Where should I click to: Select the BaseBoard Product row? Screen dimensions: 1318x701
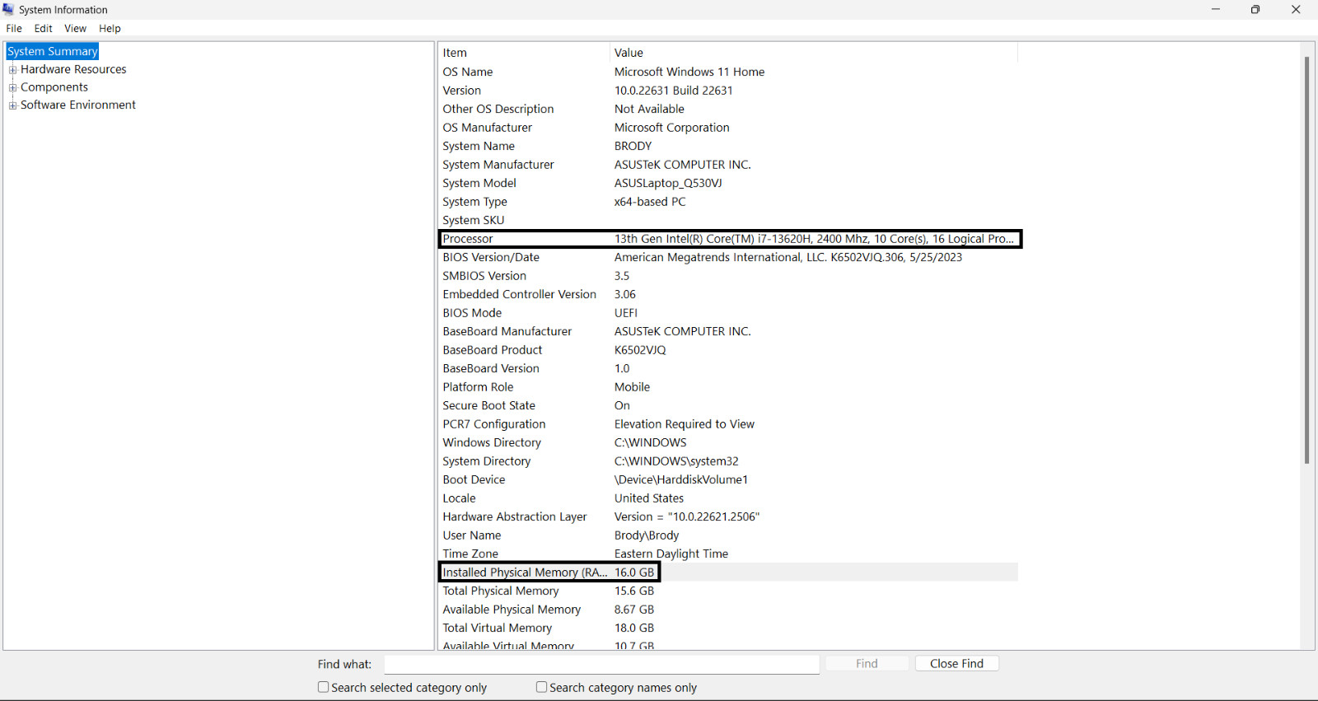coord(729,350)
